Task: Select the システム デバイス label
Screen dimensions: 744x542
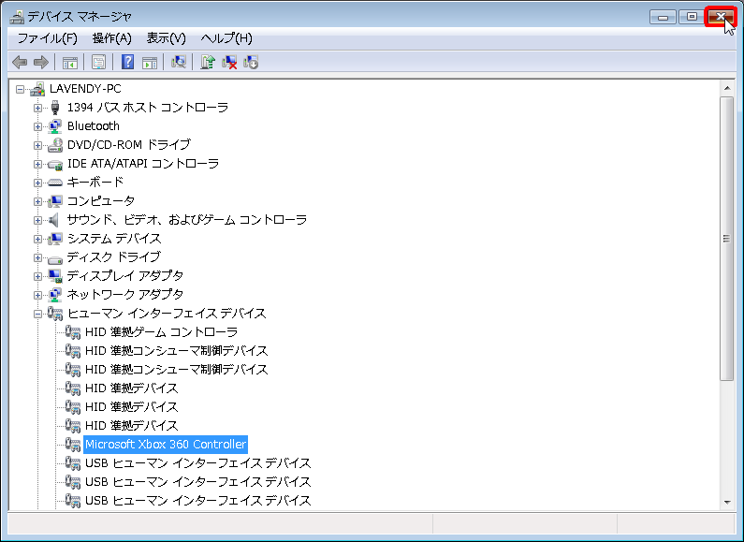Action: 114,239
